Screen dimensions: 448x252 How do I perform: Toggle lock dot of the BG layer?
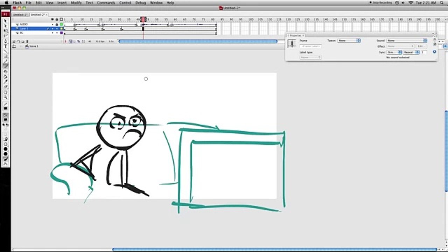57,33
